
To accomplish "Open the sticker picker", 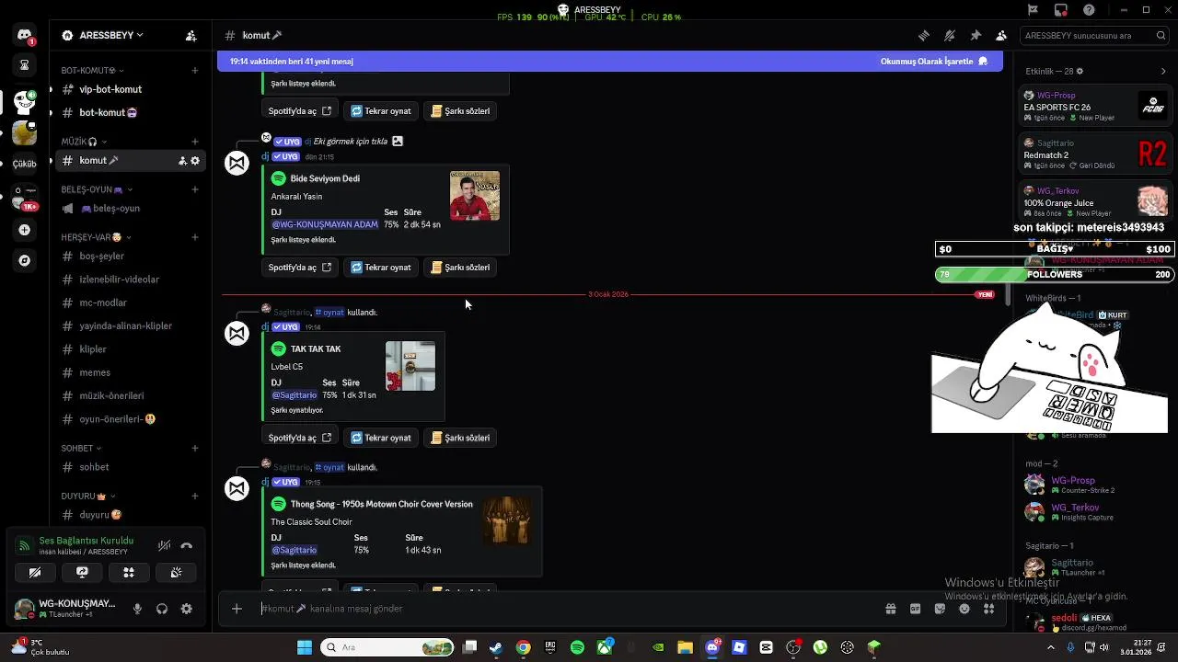I will point(940,609).
